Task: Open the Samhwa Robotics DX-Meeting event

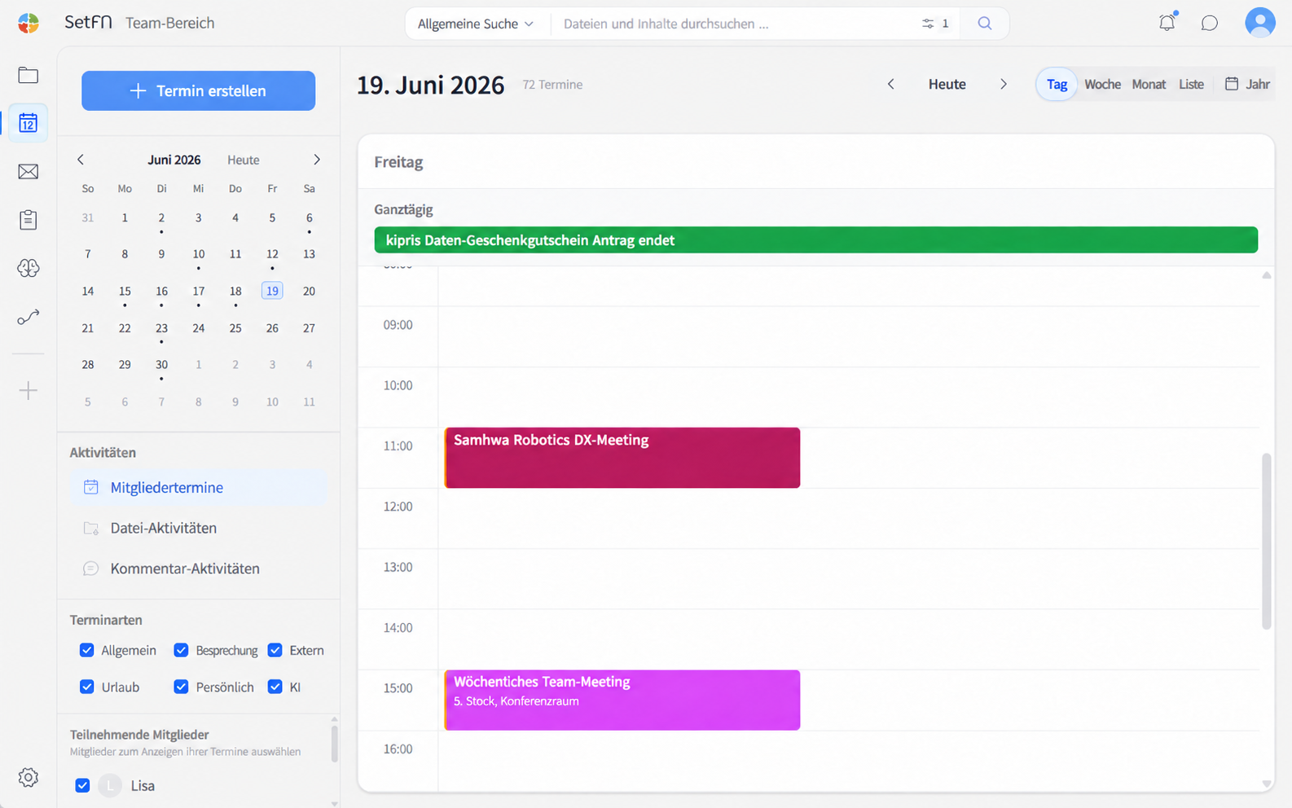Action: (622, 458)
